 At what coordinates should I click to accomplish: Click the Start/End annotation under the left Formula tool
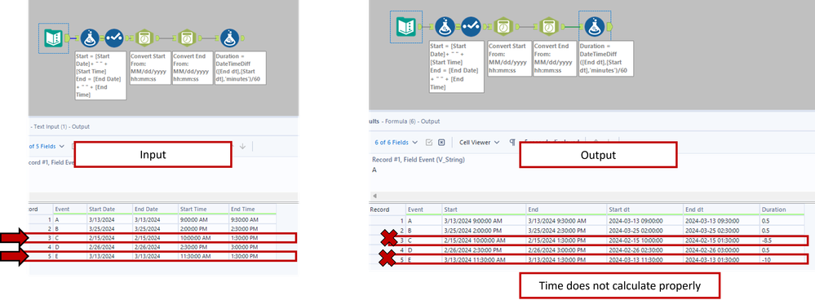coord(101,75)
